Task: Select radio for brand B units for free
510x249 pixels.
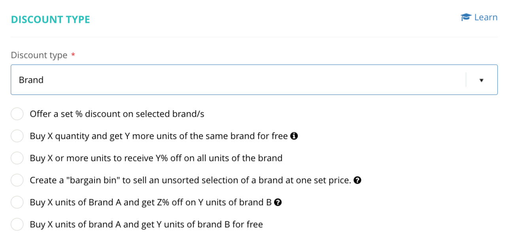Action: pos(17,225)
